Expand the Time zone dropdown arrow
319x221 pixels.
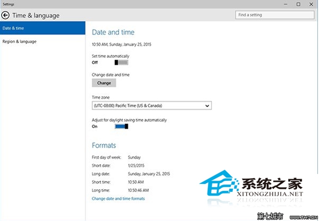(x=207, y=105)
